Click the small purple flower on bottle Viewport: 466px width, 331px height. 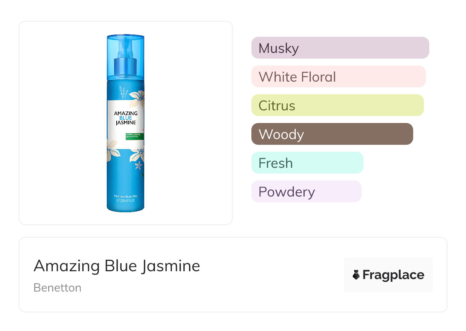pos(138,165)
